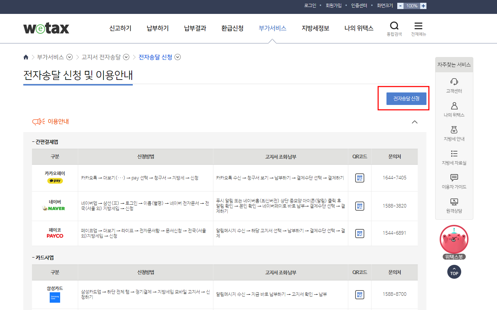The width and height of the screenshot is (497, 310).
Task: Open the 납부하기 menu
Action: tap(157, 28)
